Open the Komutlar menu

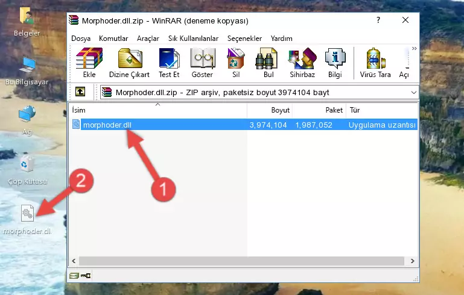(113, 39)
